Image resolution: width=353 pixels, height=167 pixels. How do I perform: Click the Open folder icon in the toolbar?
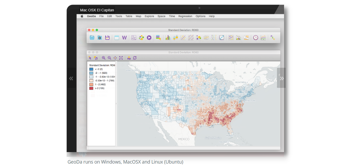click(x=92, y=38)
